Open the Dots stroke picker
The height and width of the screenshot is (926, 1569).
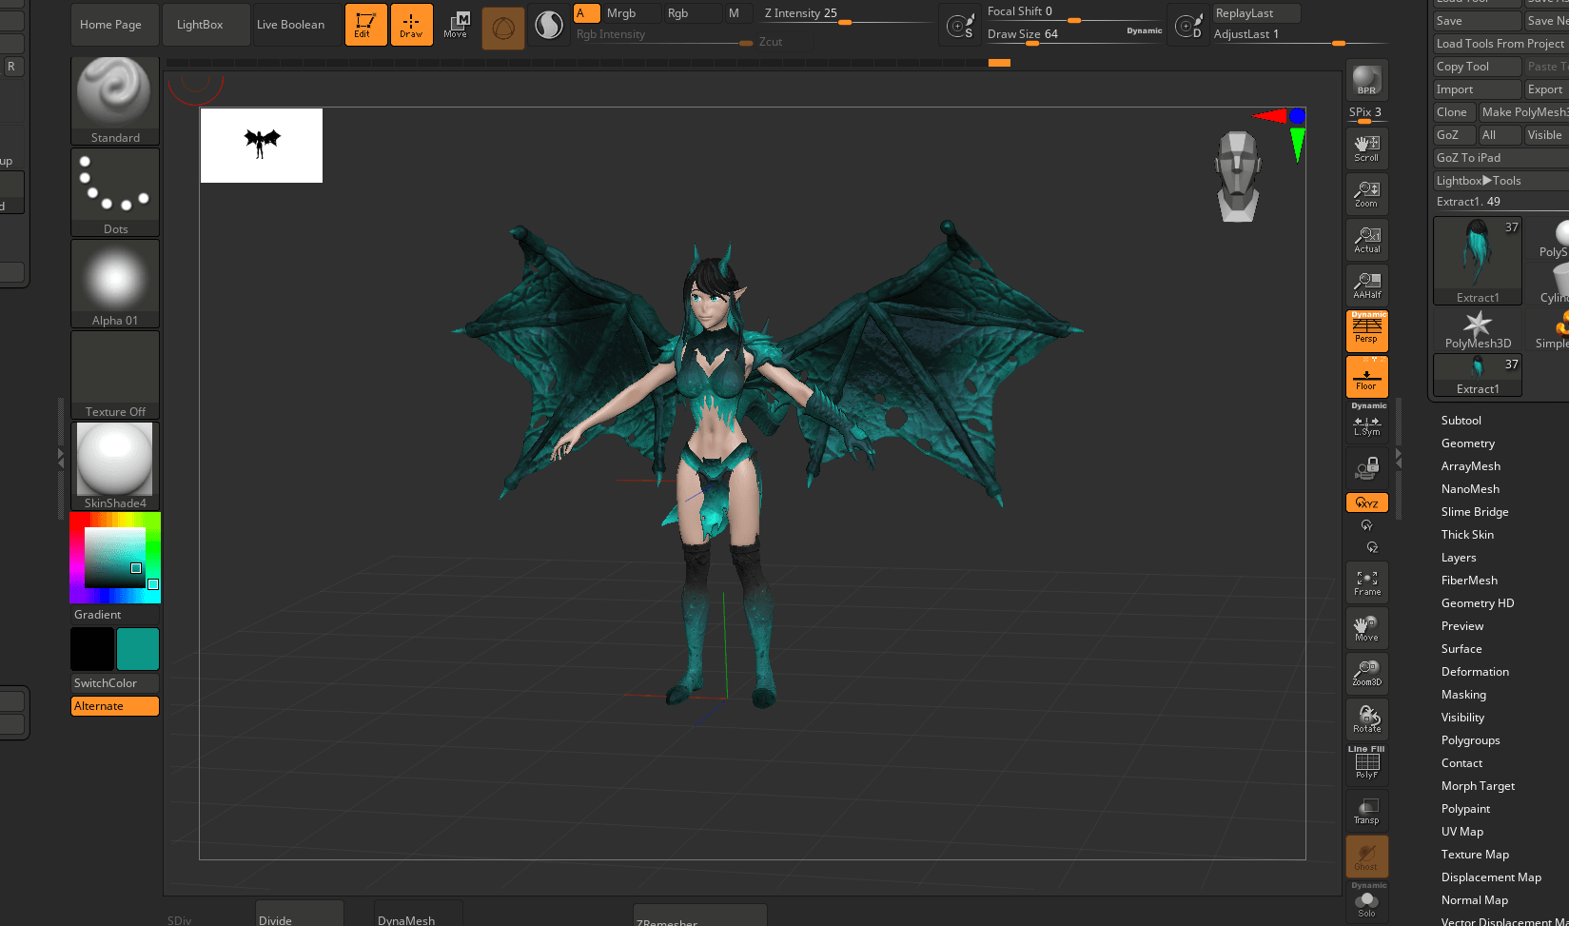pyautogui.click(x=115, y=192)
